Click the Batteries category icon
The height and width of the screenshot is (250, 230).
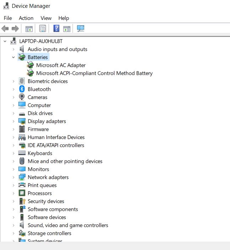(22, 57)
